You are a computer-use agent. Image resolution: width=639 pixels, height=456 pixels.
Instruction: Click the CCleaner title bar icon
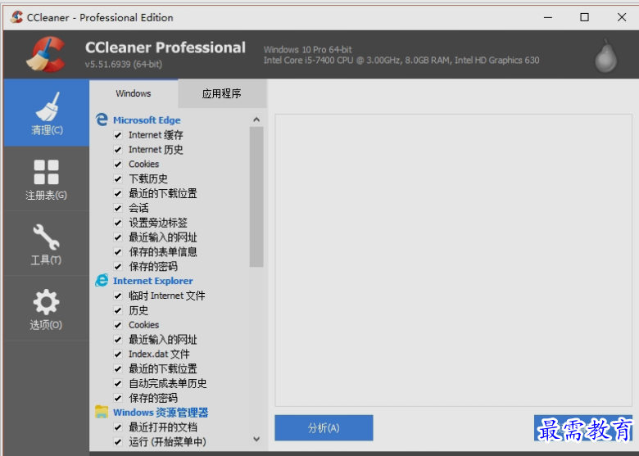tap(16, 17)
